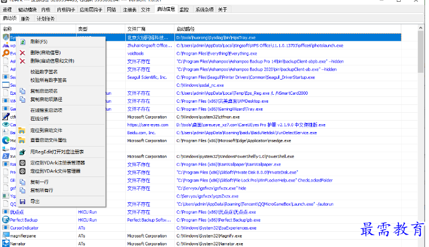This screenshot has width=429, height=247.
Task: Sort by the 文件厂商 column header
Action: (150, 29)
